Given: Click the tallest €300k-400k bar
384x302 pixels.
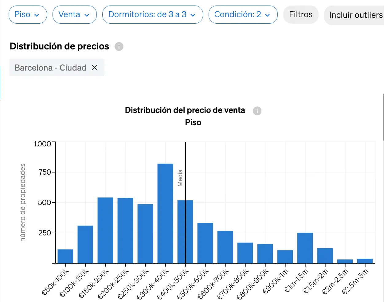Looking at the screenshot, I should click(165, 213).
